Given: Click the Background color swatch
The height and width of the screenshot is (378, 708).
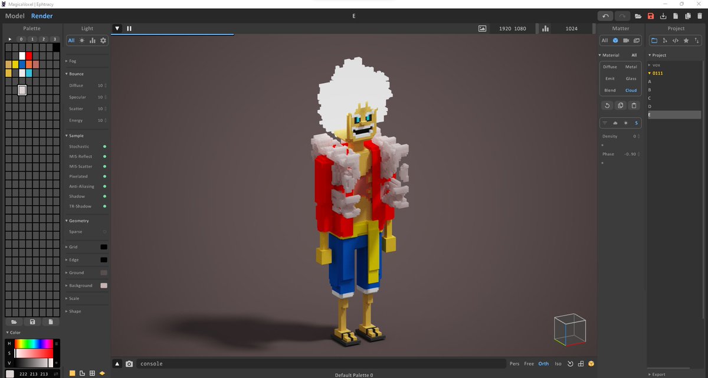Looking at the screenshot, I should click(x=104, y=285).
